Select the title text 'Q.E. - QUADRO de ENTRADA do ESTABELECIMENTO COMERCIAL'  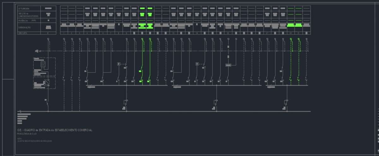point(55,130)
